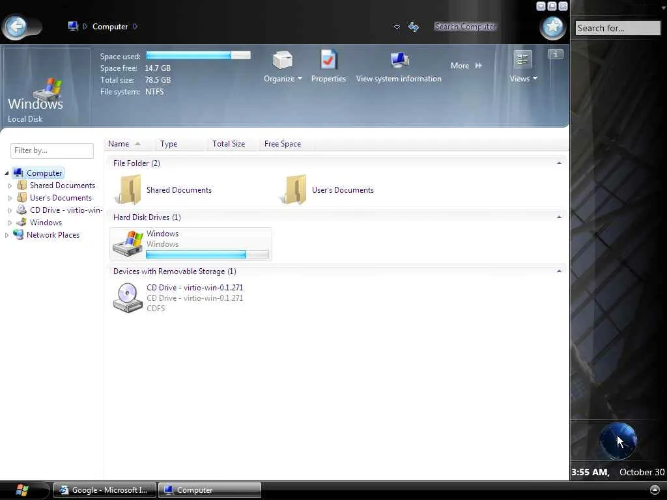The width and height of the screenshot is (667, 500).
Task: Click the Shared Documents folder icon in content area
Action: point(128,189)
